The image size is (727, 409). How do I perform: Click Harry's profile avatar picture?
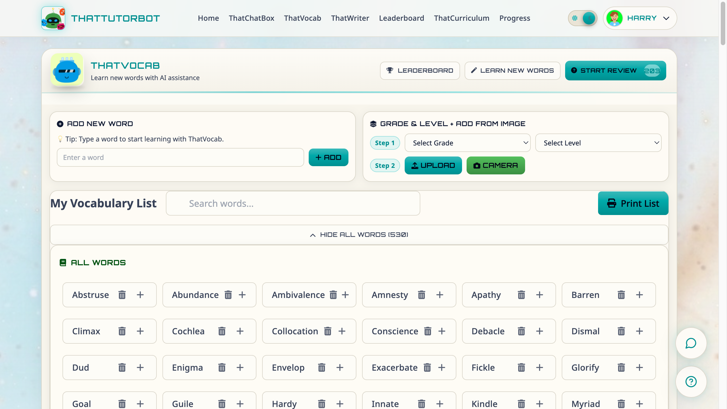615,18
